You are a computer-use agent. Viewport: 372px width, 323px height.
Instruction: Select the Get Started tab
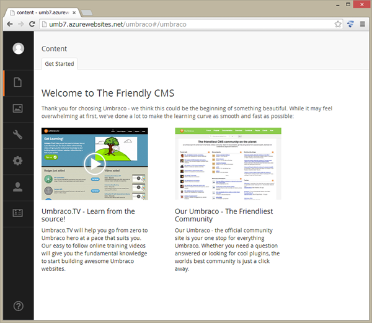point(60,63)
